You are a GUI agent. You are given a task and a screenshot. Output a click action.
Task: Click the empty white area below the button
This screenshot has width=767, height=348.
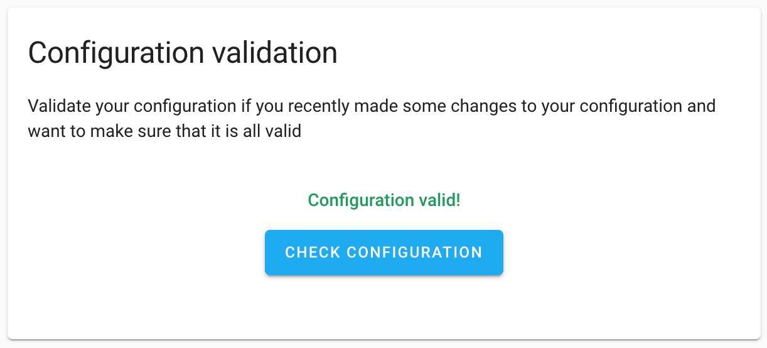point(383,308)
